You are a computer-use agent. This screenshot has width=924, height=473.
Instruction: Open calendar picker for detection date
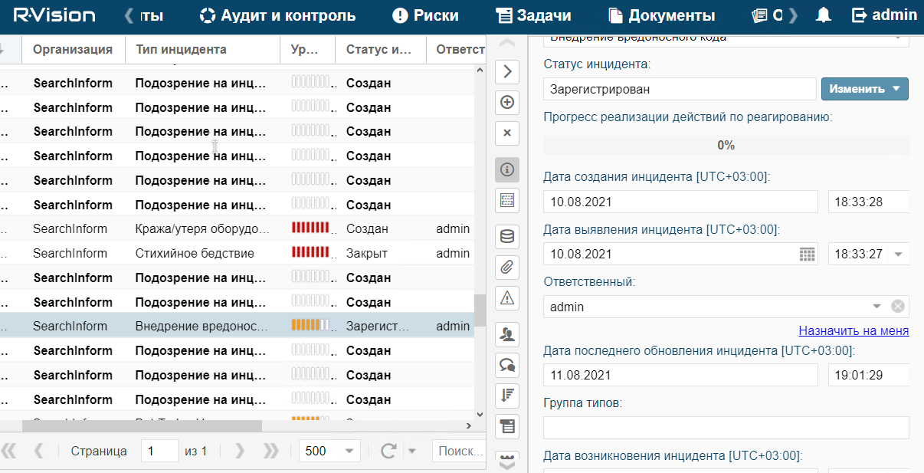pyautogui.click(x=807, y=254)
